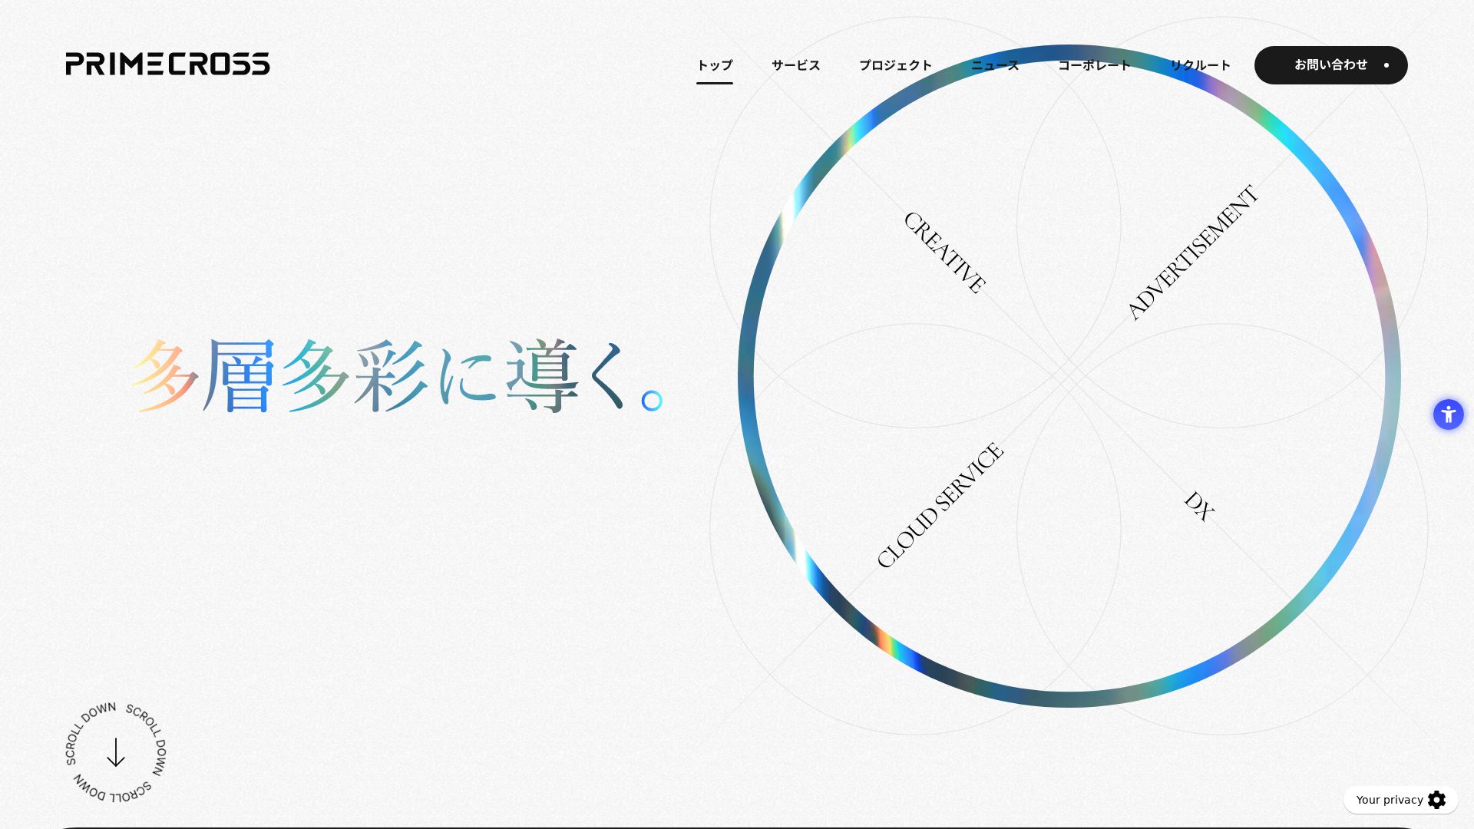The image size is (1474, 829).
Task: Click the holographic ring graphic
Action: (x=745, y=376)
